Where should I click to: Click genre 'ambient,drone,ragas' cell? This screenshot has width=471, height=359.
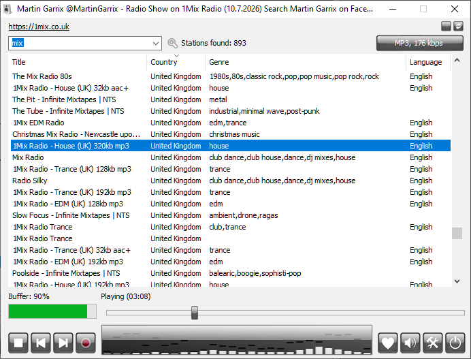(x=244, y=215)
